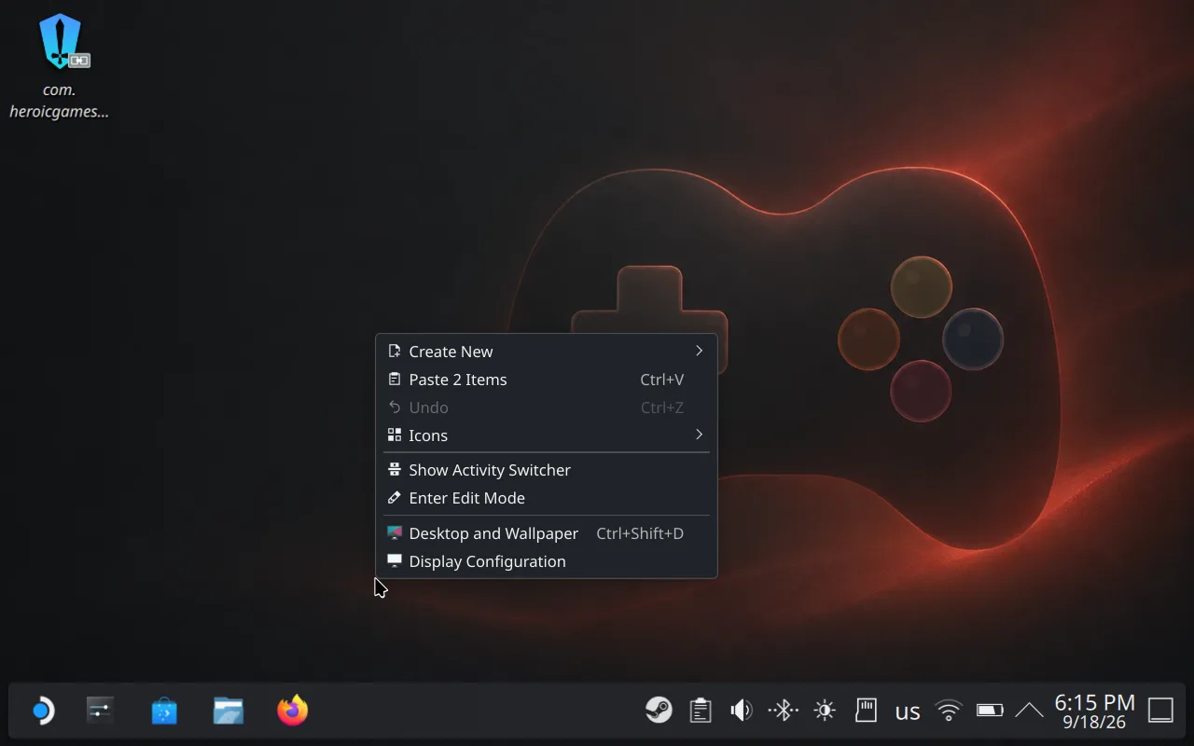Open the screen brightness tray icon
The height and width of the screenshot is (746, 1194).
[x=825, y=711]
